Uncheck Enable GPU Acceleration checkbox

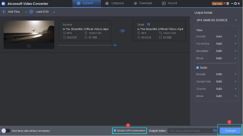(115, 131)
